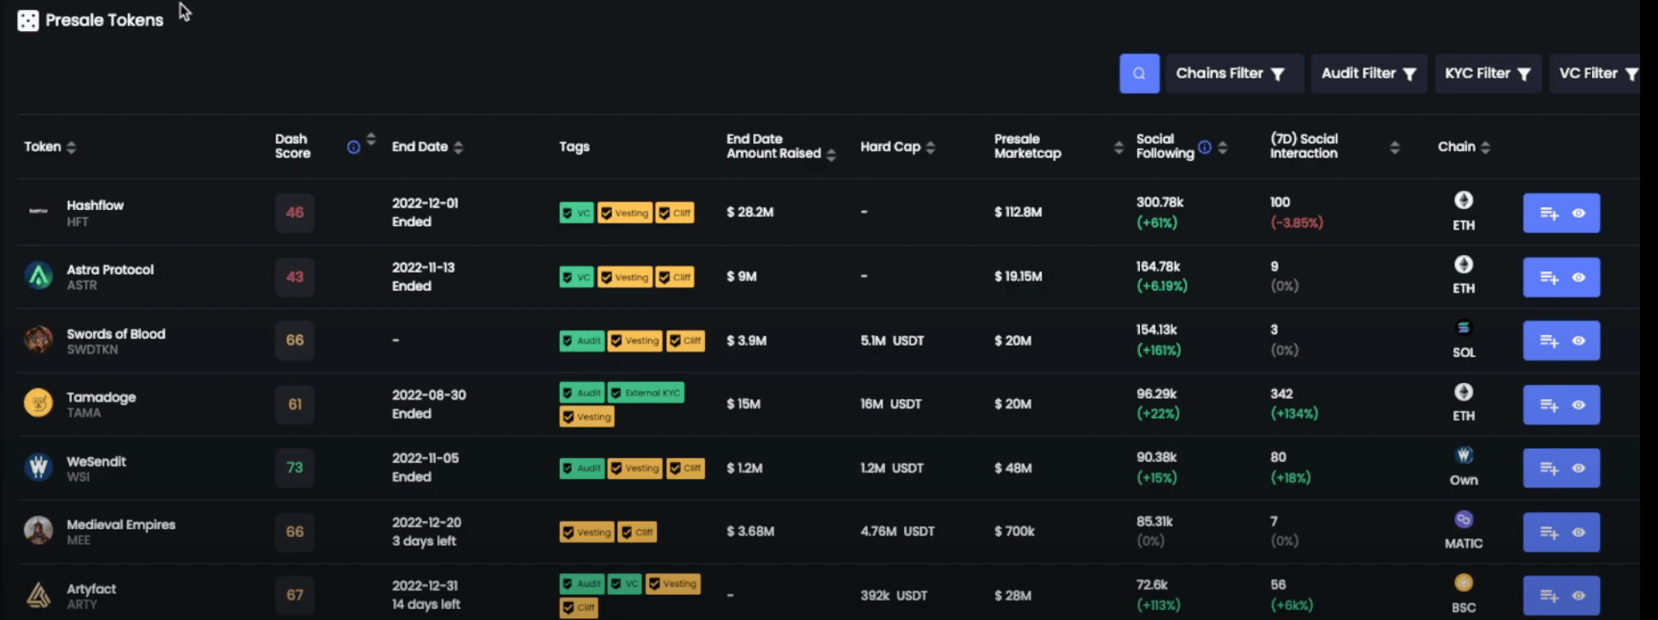
Task: Sort by Presale Marketcap arrows
Action: coord(1118,147)
